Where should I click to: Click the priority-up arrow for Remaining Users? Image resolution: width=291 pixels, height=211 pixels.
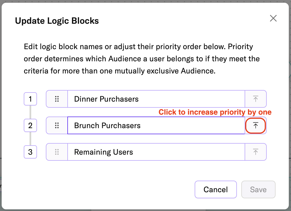pyautogui.click(x=255, y=152)
